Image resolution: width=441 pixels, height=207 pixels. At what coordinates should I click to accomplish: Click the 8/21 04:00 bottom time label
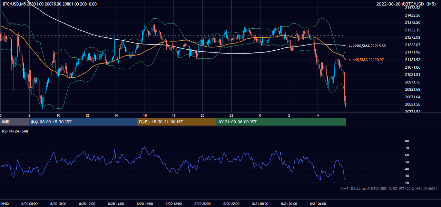point(318,204)
